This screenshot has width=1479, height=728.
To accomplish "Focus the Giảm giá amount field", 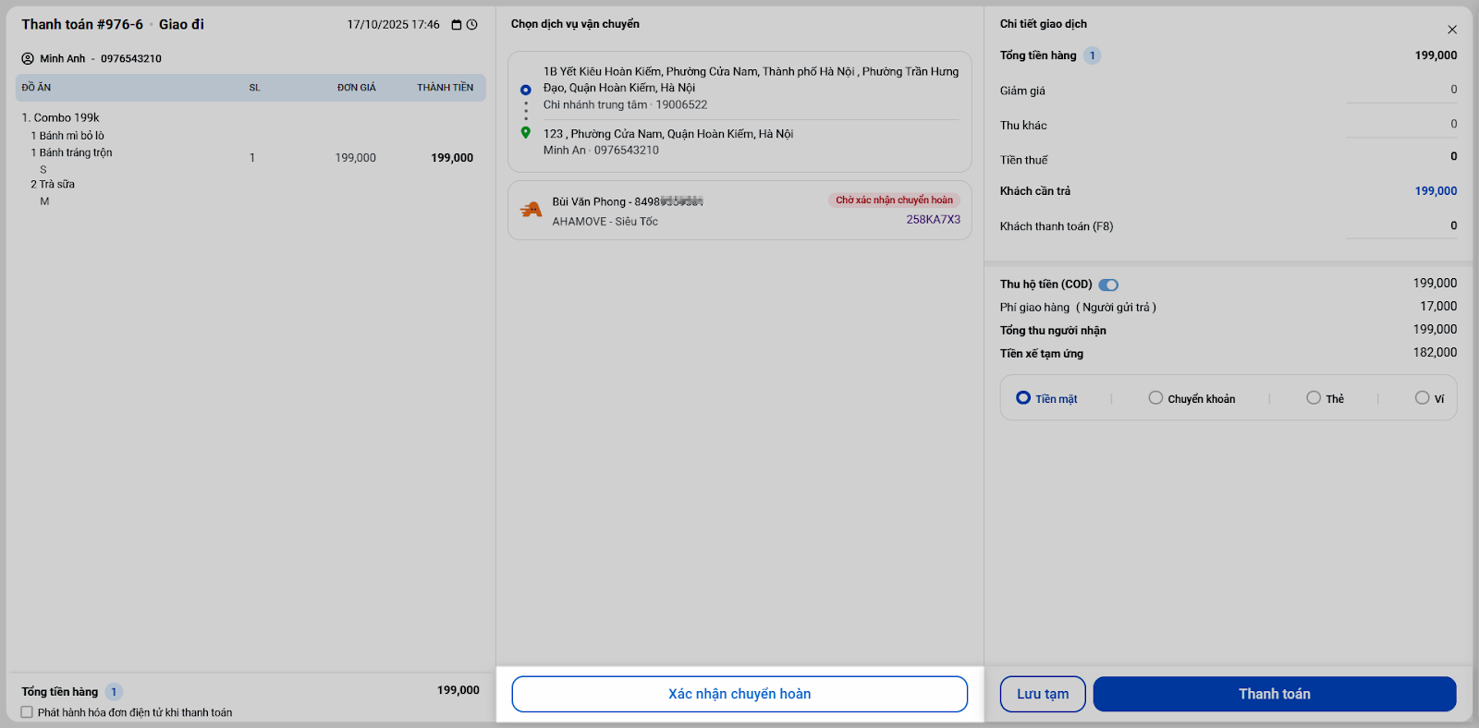I will tap(1401, 91).
